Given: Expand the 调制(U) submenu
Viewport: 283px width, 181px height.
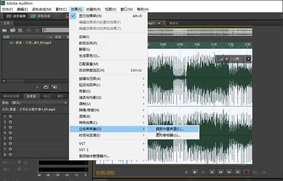Looking at the screenshot, I should [108, 104].
